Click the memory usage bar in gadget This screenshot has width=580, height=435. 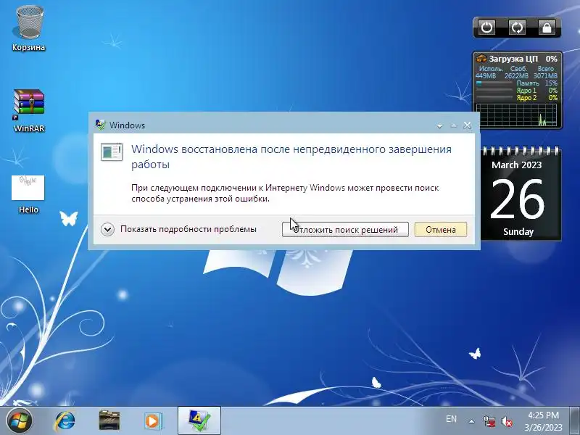[x=494, y=83]
